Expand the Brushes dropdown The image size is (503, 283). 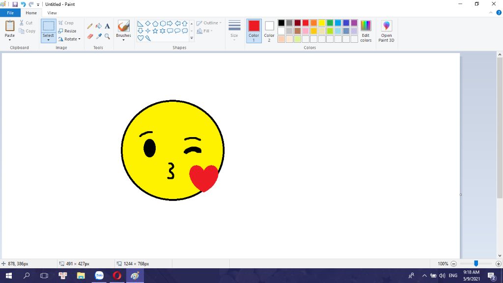[x=123, y=39]
